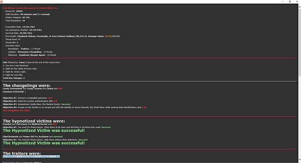
Task: Click objective 'Help them achieve their objectives.'
Action: 45,140
